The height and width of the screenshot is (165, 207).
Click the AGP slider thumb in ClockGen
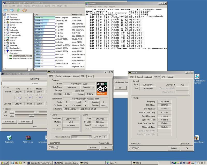click(32, 115)
